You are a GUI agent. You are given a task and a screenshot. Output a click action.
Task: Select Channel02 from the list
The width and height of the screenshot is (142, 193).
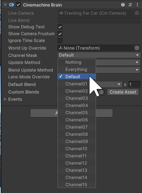77,91
